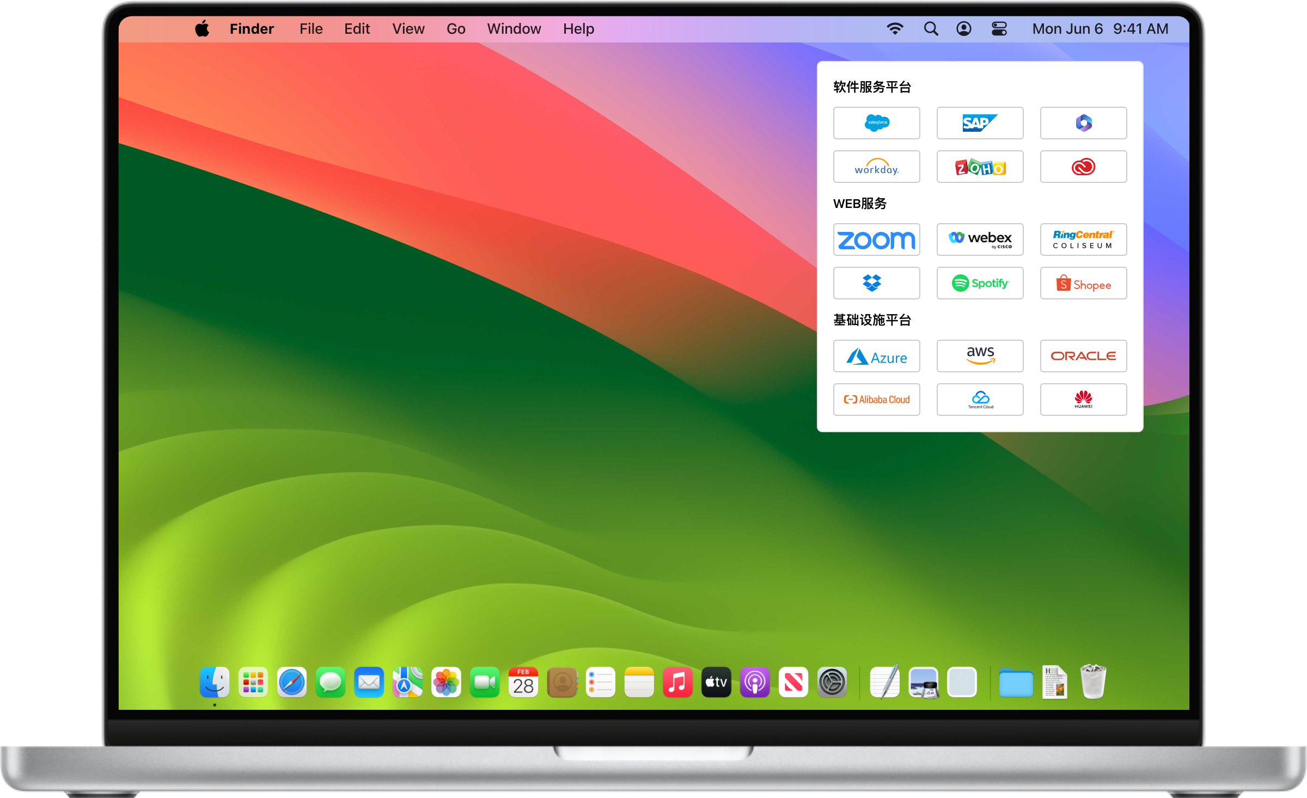Open Spotlight search in the menu bar

931,29
